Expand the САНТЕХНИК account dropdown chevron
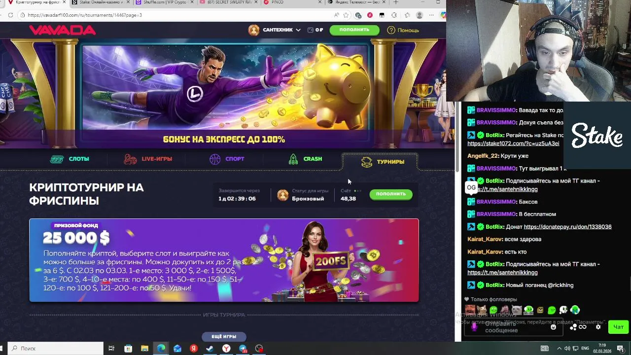 (298, 30)
